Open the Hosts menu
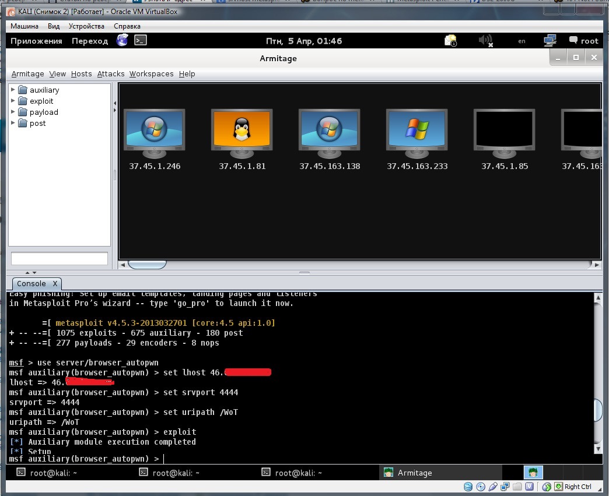609x496 pixels. [x=81, y=74]
